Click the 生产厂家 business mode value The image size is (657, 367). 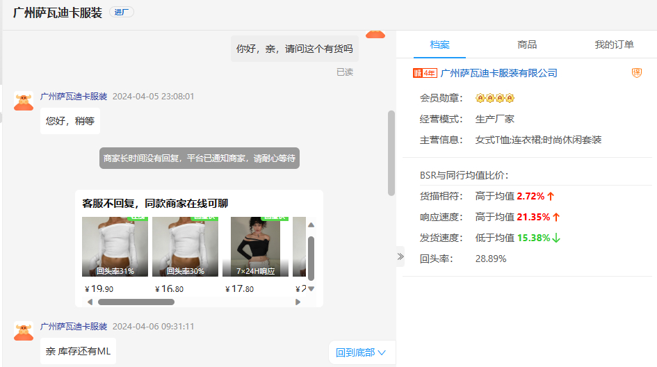click(x=494, y=119)
